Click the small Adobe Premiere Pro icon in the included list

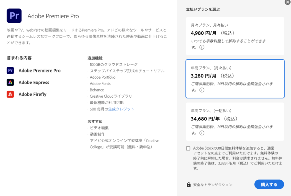(x=10, y=71)
